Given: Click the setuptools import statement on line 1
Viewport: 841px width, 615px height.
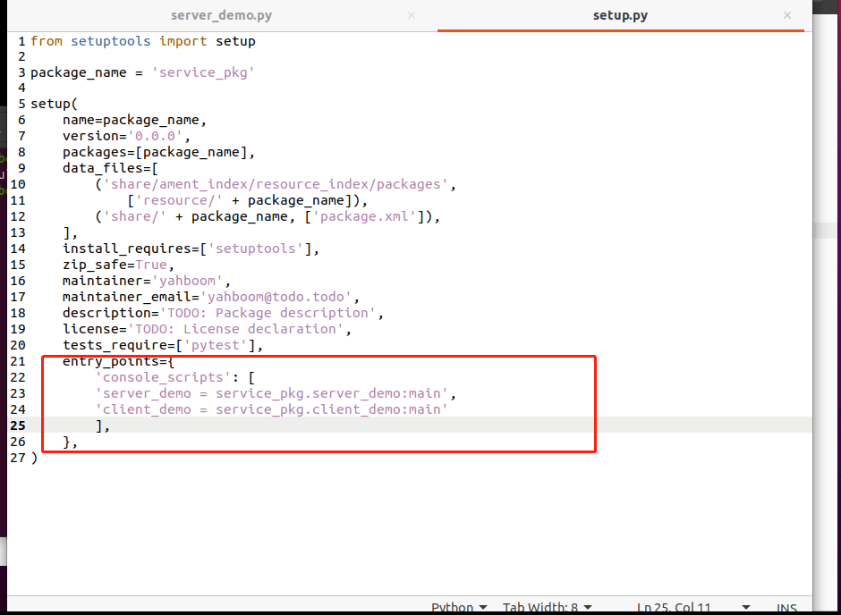Looking at the screenshot, I should coord(143,41).
